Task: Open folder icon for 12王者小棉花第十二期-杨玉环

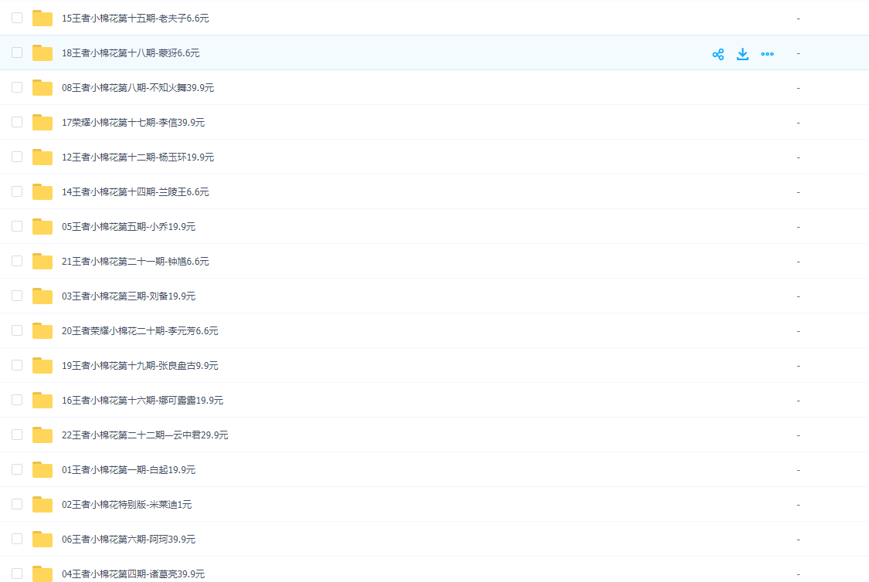Action: coord(42,157)
